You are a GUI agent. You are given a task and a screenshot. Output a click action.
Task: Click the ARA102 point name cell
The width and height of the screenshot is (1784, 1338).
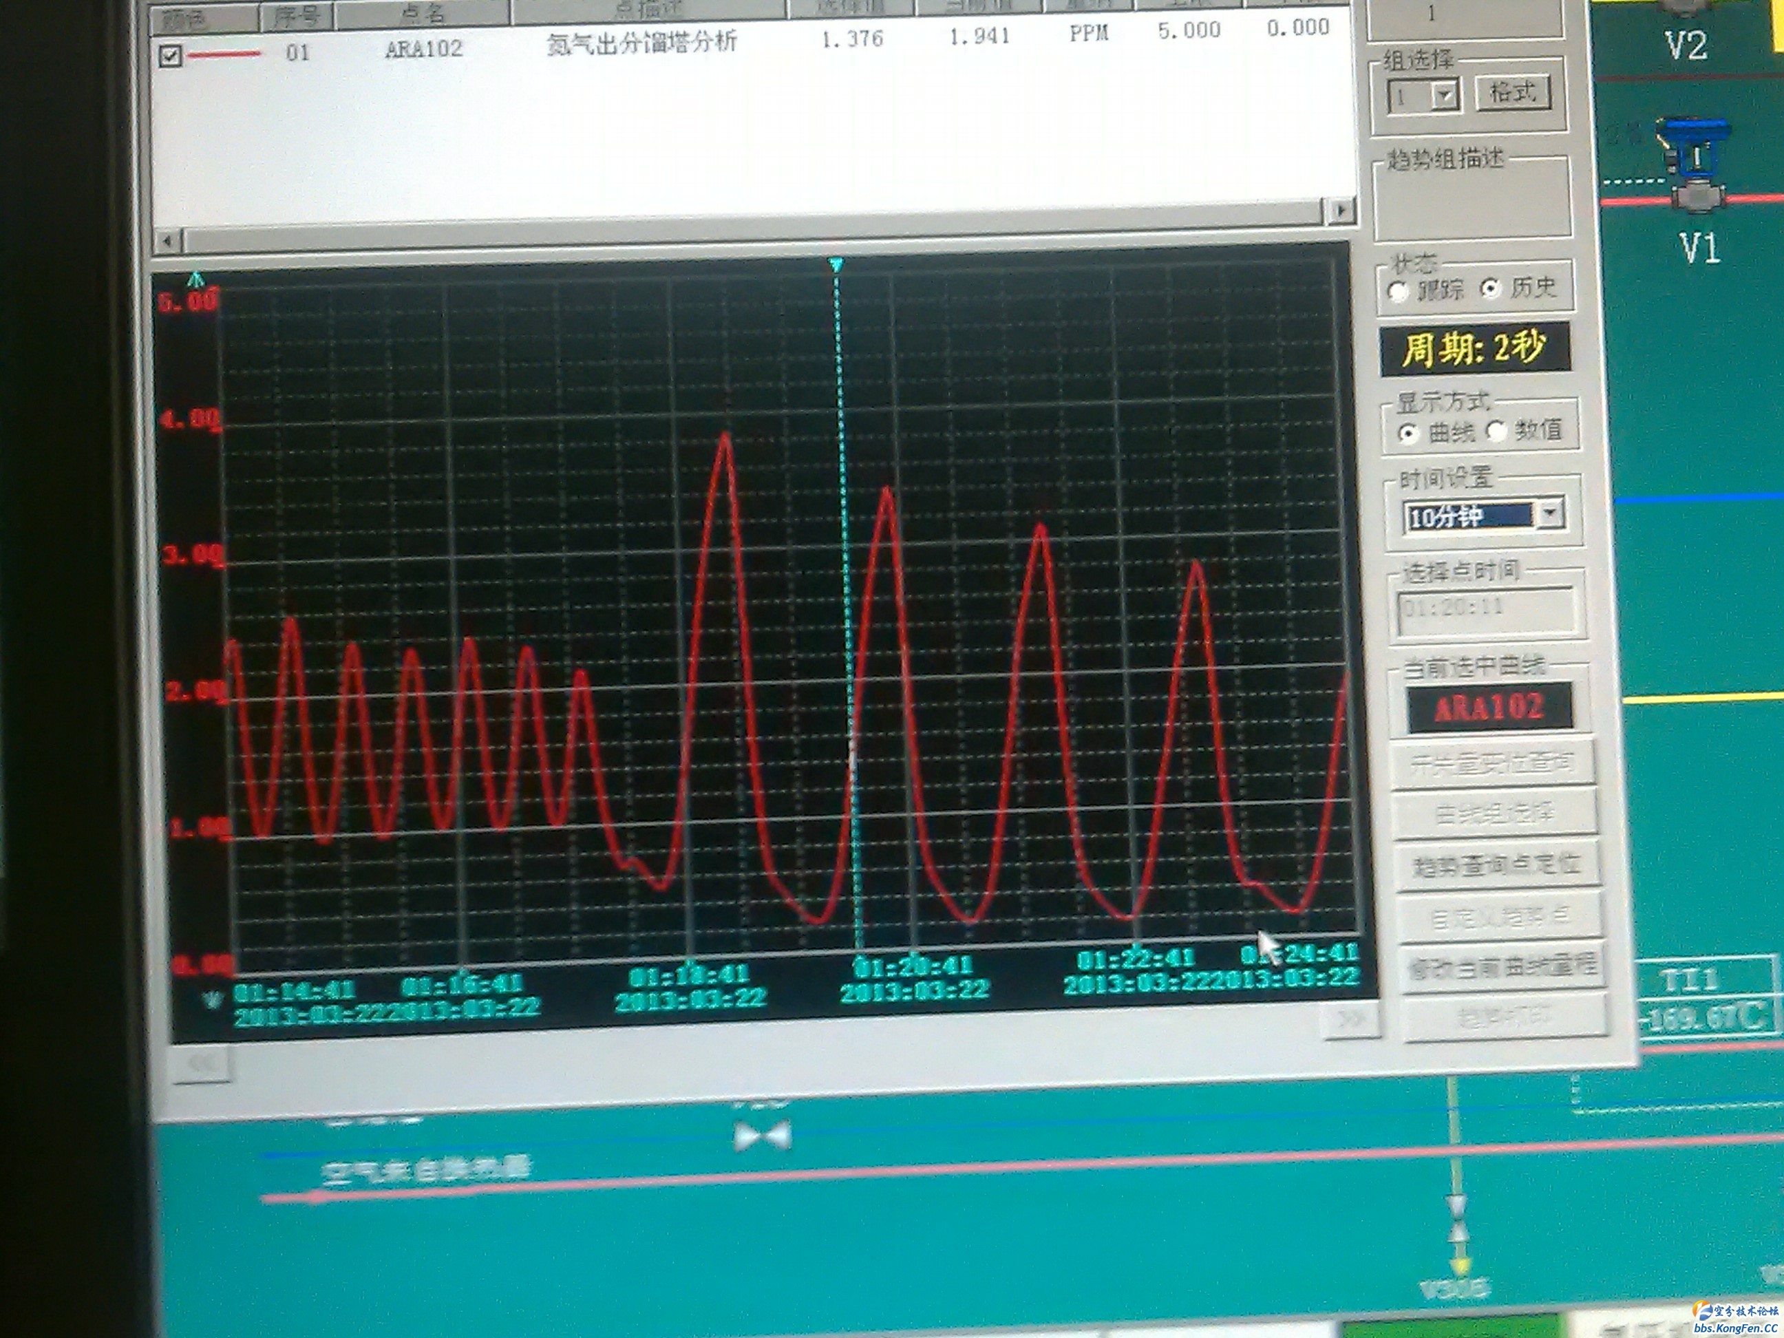424,48
